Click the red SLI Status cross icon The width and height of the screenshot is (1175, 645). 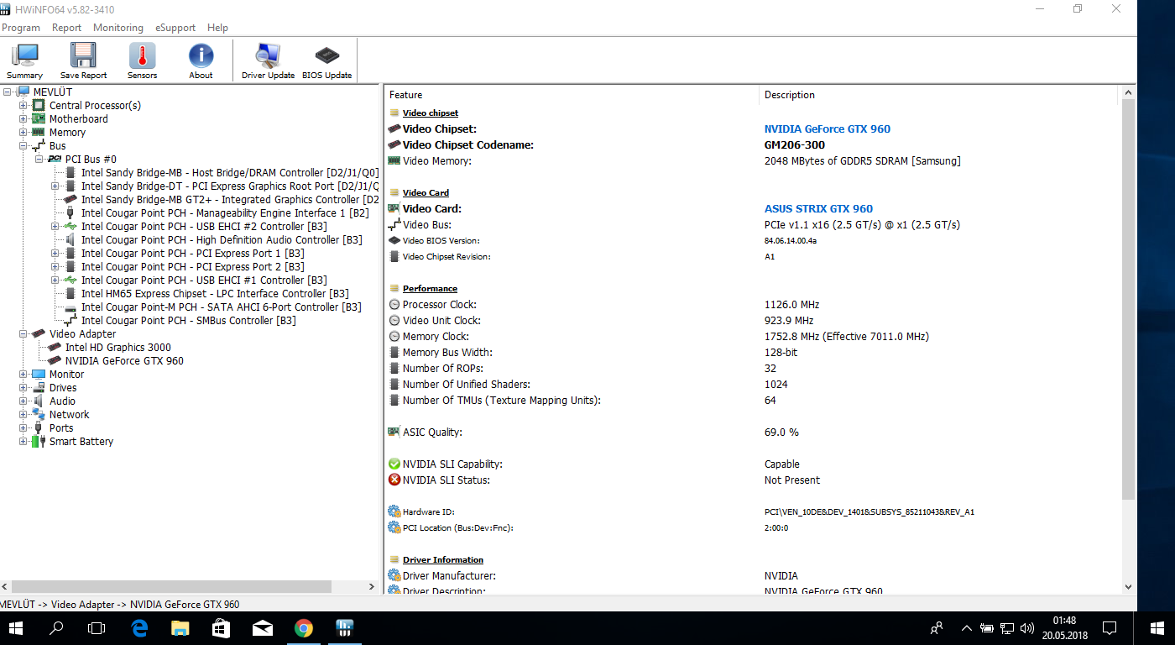394,480
